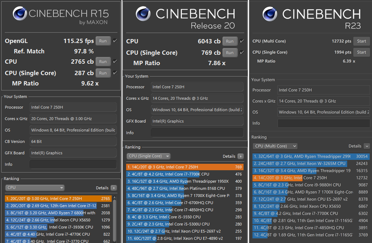Select the Core i7-4850HQ row in R23 ranking
Viewport: 372px width, 243px height.
click(311, 228)
